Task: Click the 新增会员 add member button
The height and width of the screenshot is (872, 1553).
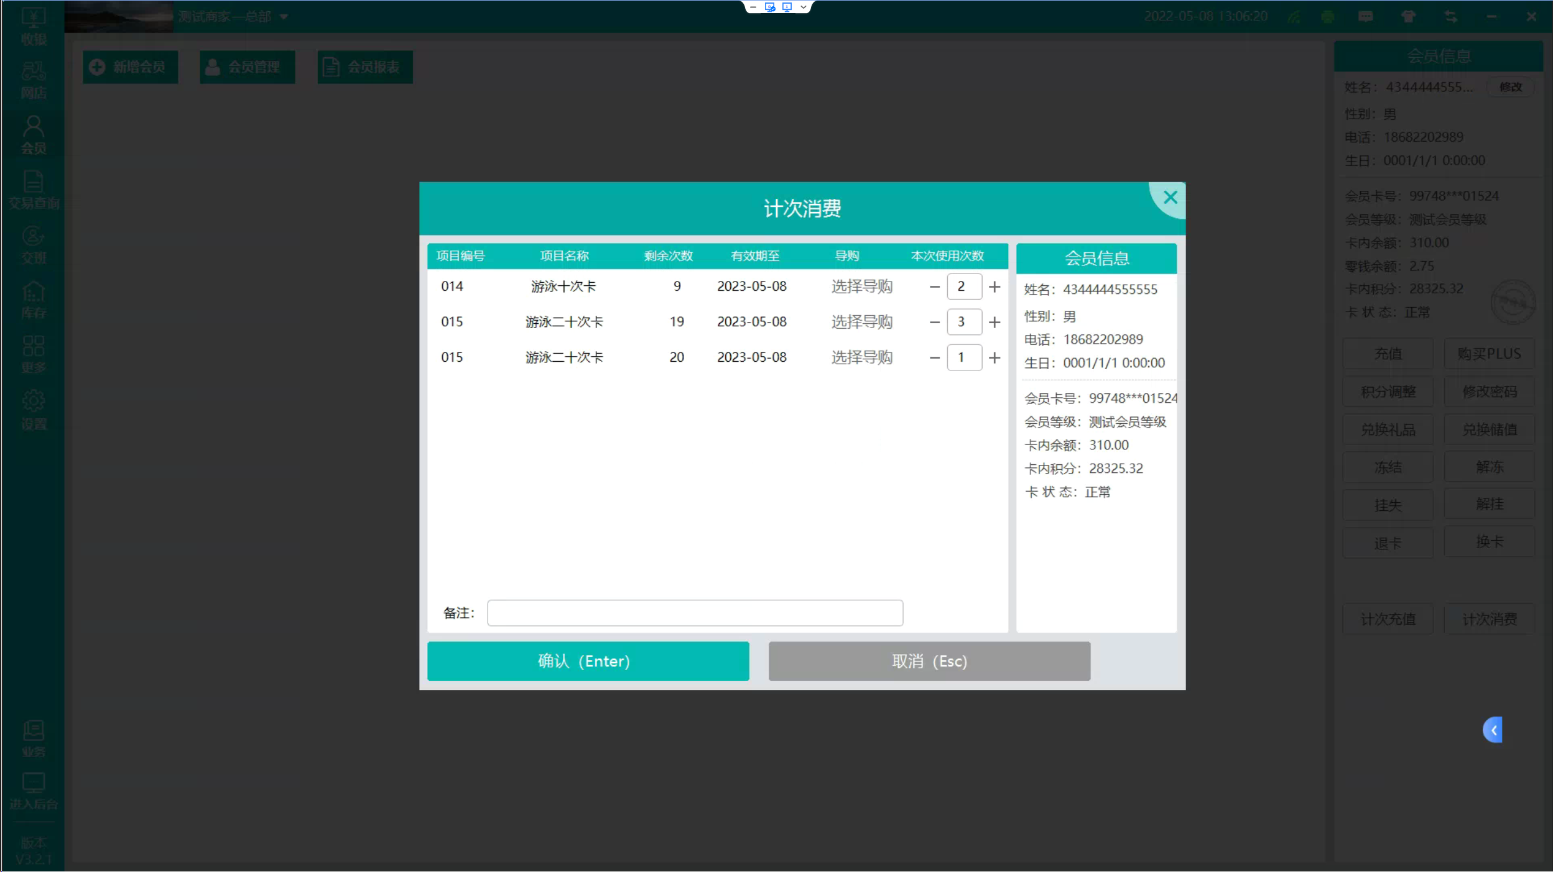Action: click(130, 67)
